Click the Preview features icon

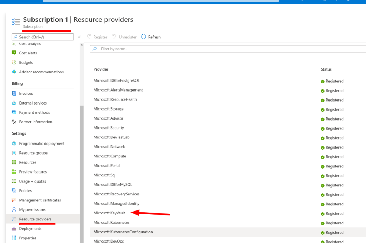point(14,172)
